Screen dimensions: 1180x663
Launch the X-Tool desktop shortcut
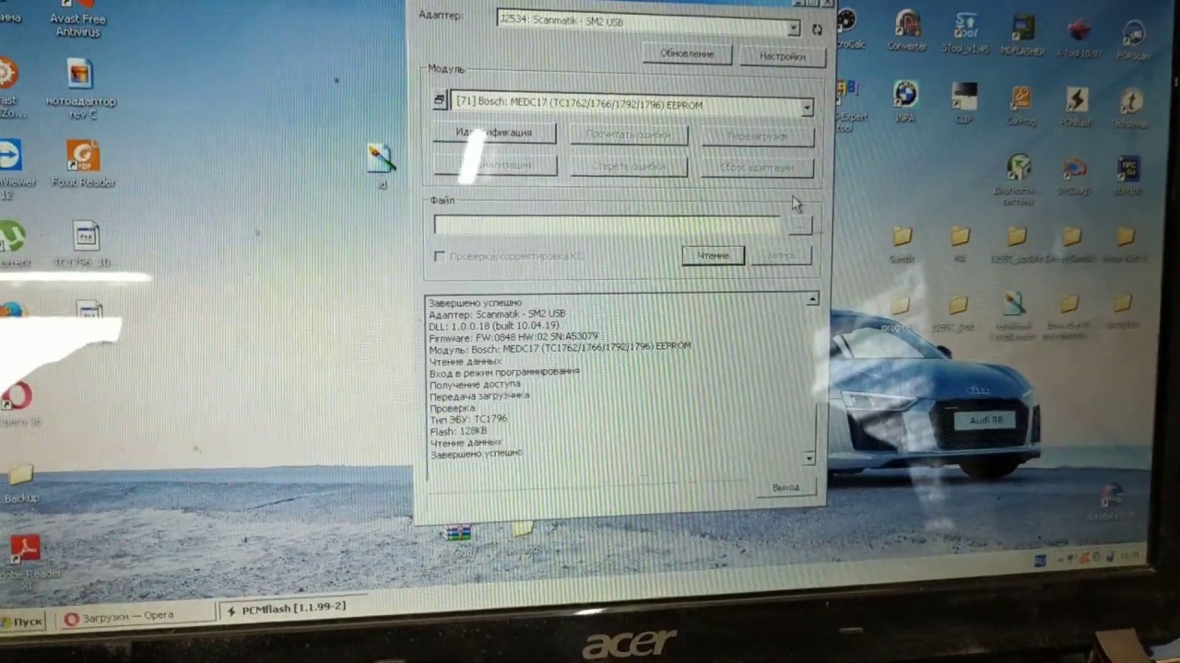(1079, 39)
